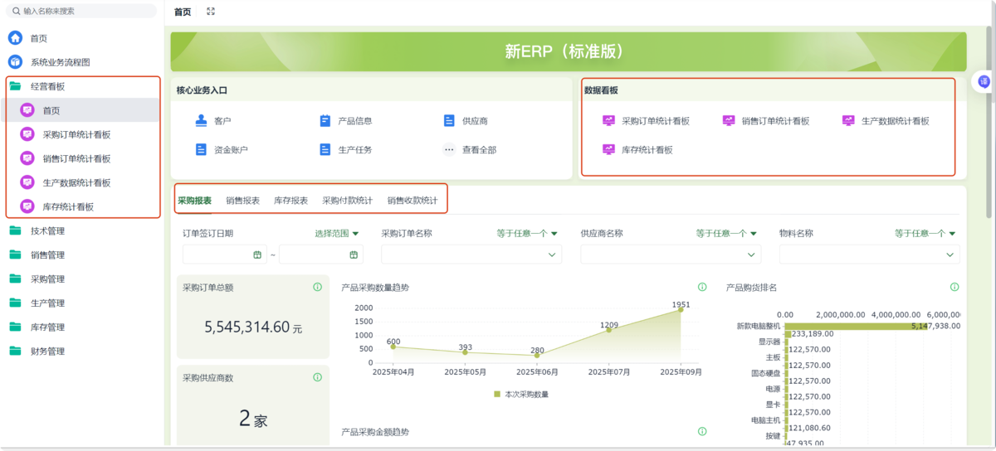Go to 库存统计看板 in sidebar
This screenshot has width=996, height=451.
(x=68, y=207)
